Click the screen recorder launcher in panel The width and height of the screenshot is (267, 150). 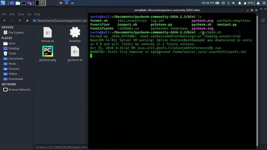[x=30, y=3]
